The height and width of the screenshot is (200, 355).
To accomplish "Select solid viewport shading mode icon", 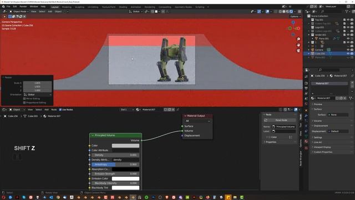I will click(x=284, y=11).
